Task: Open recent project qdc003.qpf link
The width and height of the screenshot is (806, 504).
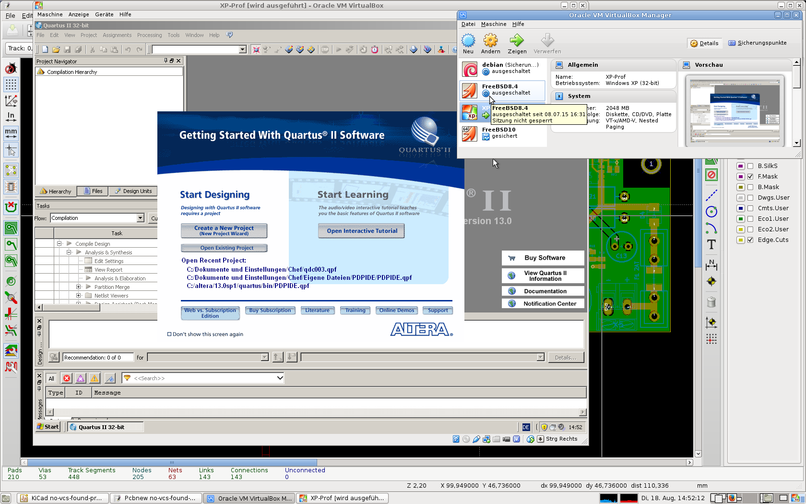Action: [261, 269]
